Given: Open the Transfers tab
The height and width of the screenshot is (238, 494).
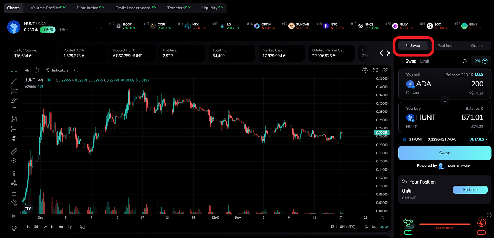Looking at the screenshot, I should point(179,8).
